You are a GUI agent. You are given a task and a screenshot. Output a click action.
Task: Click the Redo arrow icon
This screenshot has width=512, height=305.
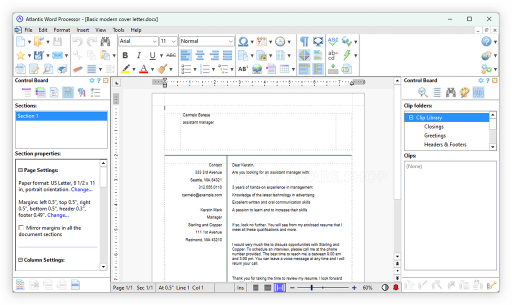(92, 41)
